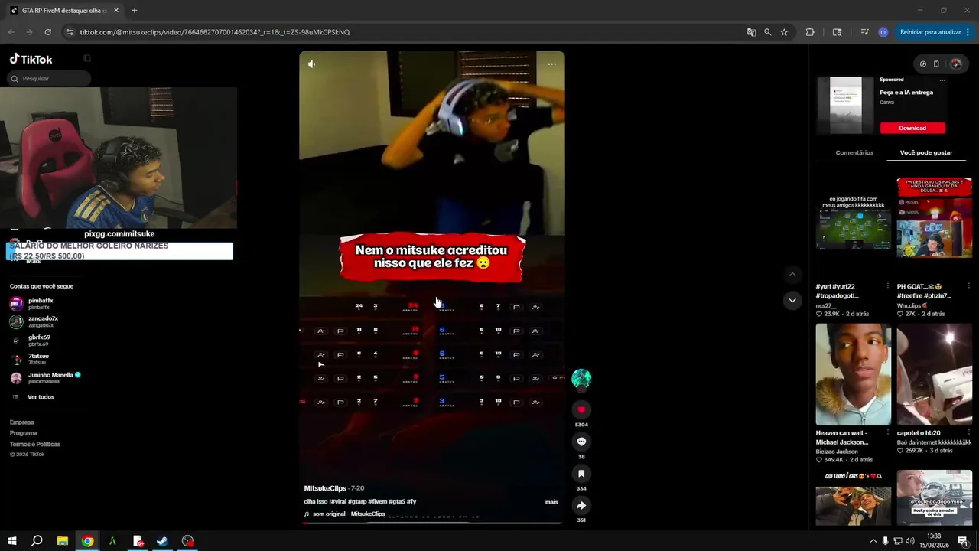Open the video comments bubble icon
This screenshot has width=979, height=551.
pyautogui.click(x=581, y=442)
